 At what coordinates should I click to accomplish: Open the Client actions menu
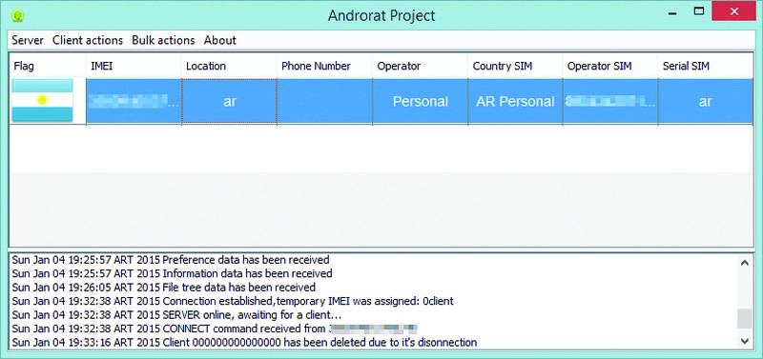point(88,40)
